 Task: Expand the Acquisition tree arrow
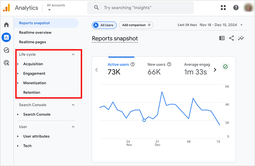(18, 64)
